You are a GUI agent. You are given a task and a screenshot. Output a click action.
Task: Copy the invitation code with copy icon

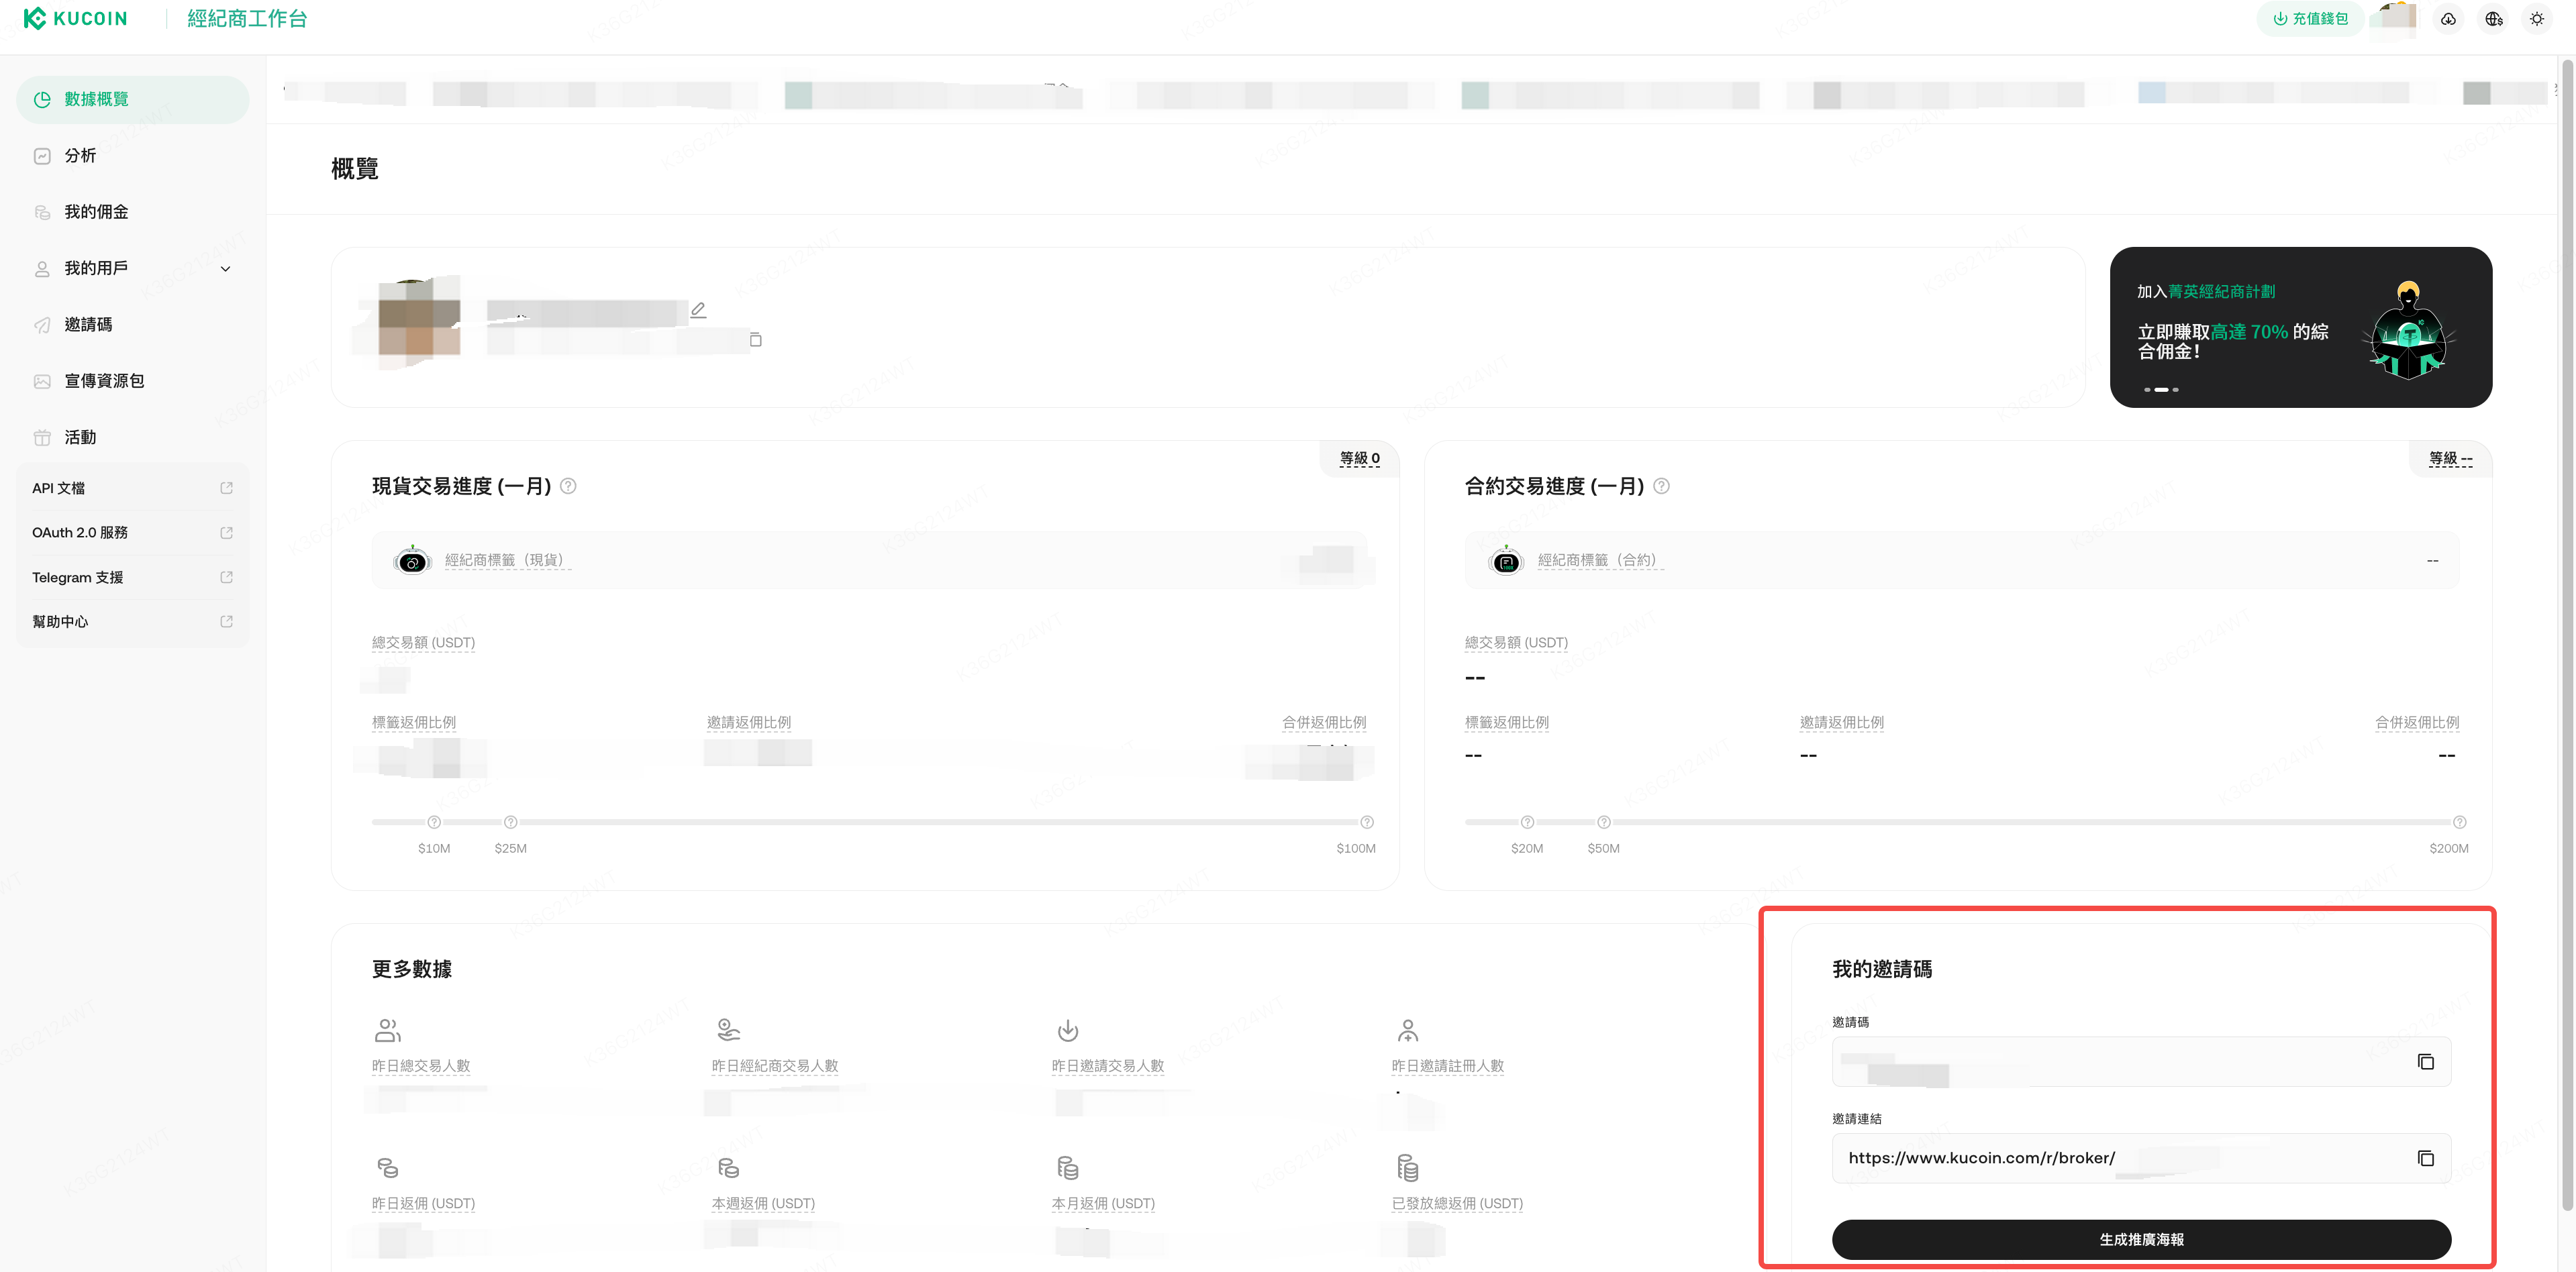2425,1061
